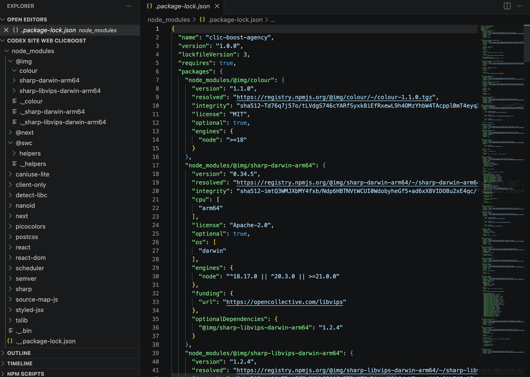Click the file icon beside ._helpers
This screenshot has height=377, width=530.
pyautogui.click(x=15, y=164)
